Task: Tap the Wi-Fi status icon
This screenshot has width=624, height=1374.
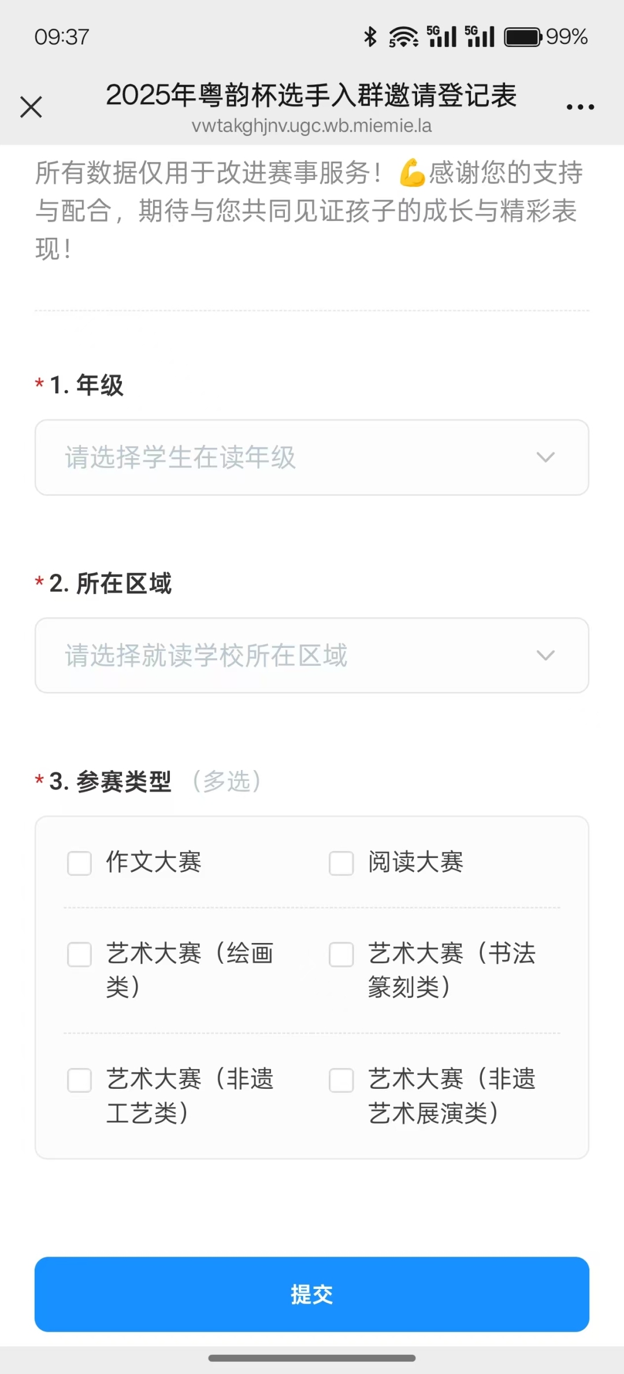Action: [x=403, y=37]
